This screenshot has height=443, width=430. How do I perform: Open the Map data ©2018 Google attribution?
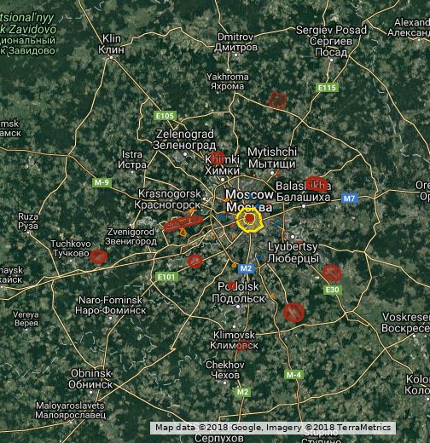[273, 428]
